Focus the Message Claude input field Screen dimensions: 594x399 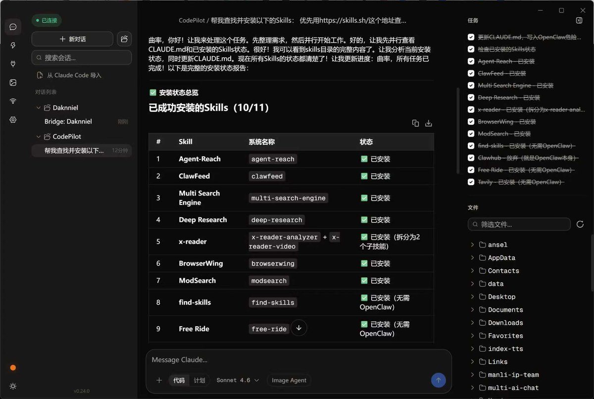(x=298, y=360)
